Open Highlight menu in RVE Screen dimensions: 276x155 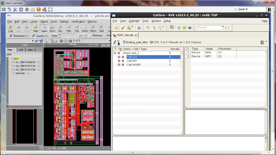134,21
